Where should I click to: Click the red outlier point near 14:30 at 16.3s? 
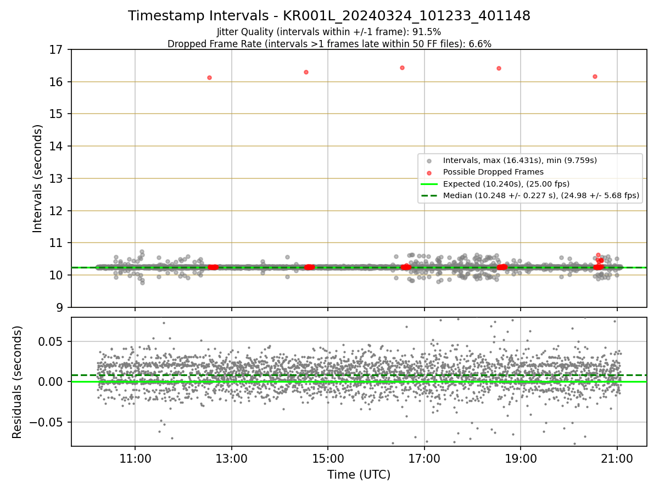(306, 72)
